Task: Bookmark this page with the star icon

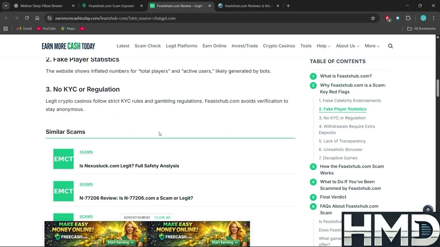Action: coord(373,18)
